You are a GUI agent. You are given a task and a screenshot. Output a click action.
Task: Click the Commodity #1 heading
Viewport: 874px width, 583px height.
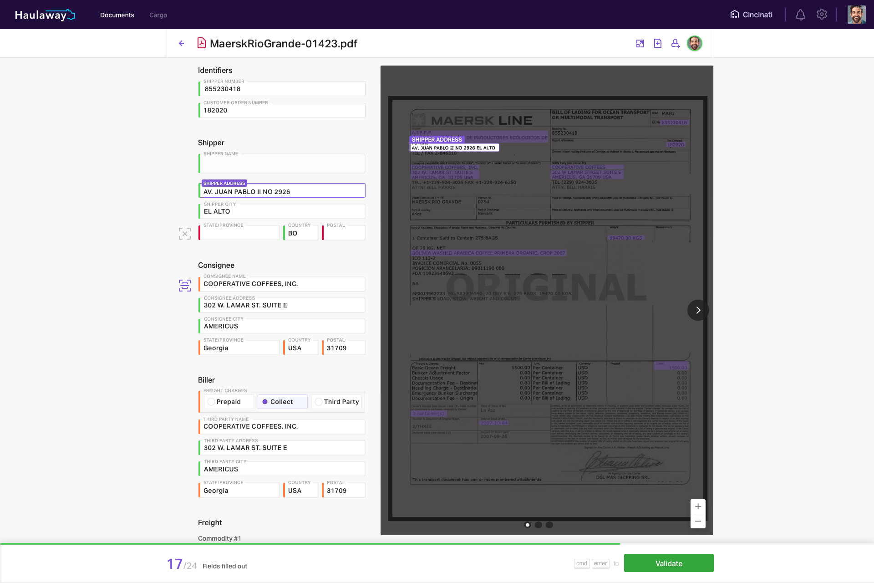pos(219,538)
